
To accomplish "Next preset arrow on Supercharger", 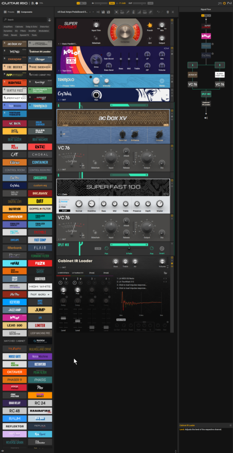I will (x=61, y=44).
